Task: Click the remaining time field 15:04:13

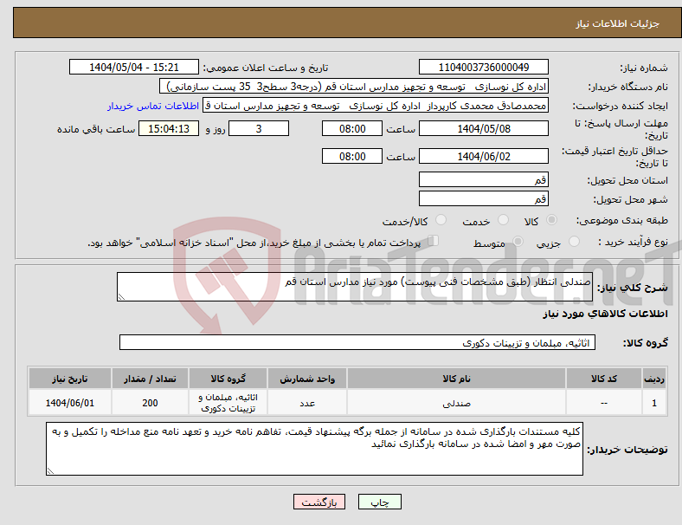Action: tap(169, 129)
